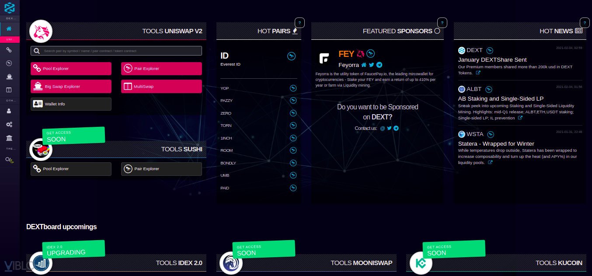Open pair explorer icon for PAZZY

[x=293, y=101]
